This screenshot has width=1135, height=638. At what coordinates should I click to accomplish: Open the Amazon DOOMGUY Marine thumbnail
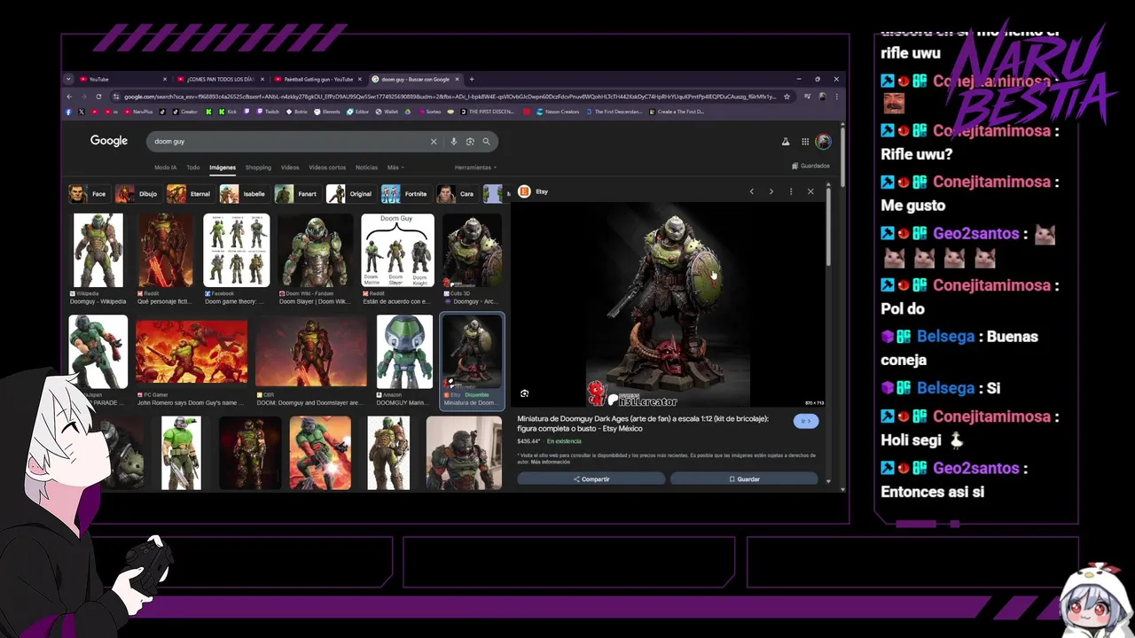[x=404, y=352]
